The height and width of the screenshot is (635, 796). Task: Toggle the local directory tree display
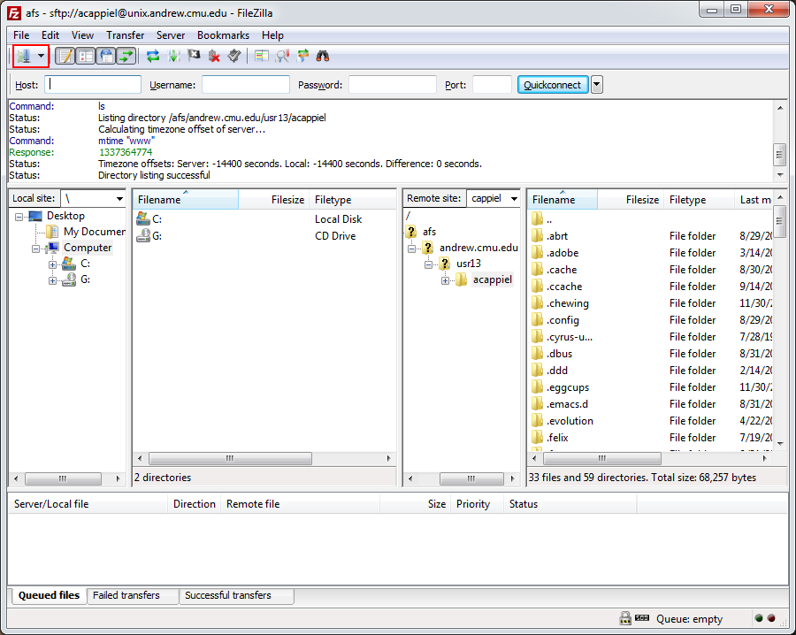click(86, 56)
